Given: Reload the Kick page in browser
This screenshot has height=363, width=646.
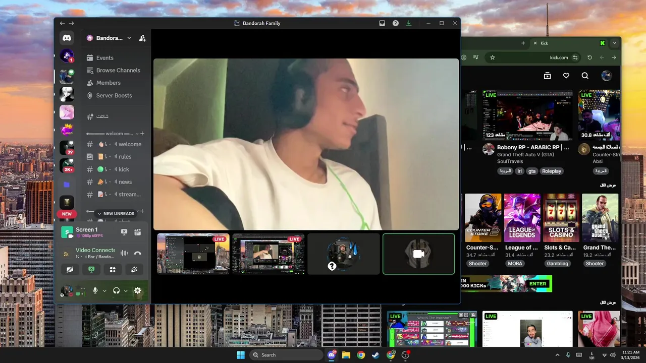Looking at the screenshot, I should tap(589, 57).
